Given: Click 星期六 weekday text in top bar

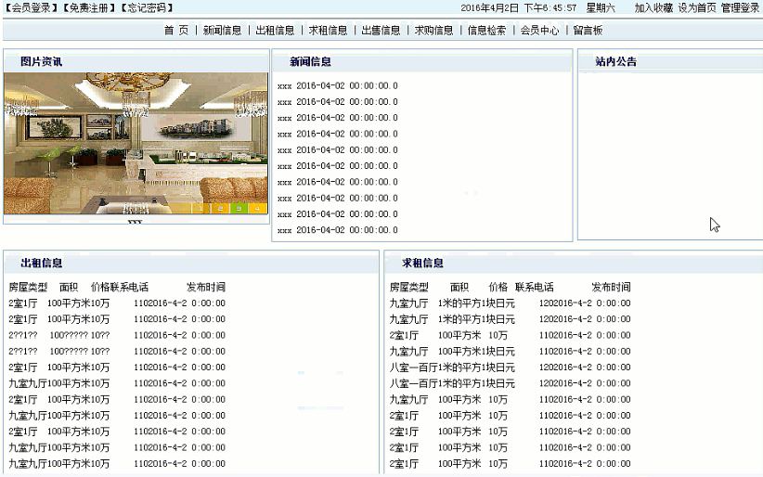Looking at the screenshot, I should click(601, 7).
